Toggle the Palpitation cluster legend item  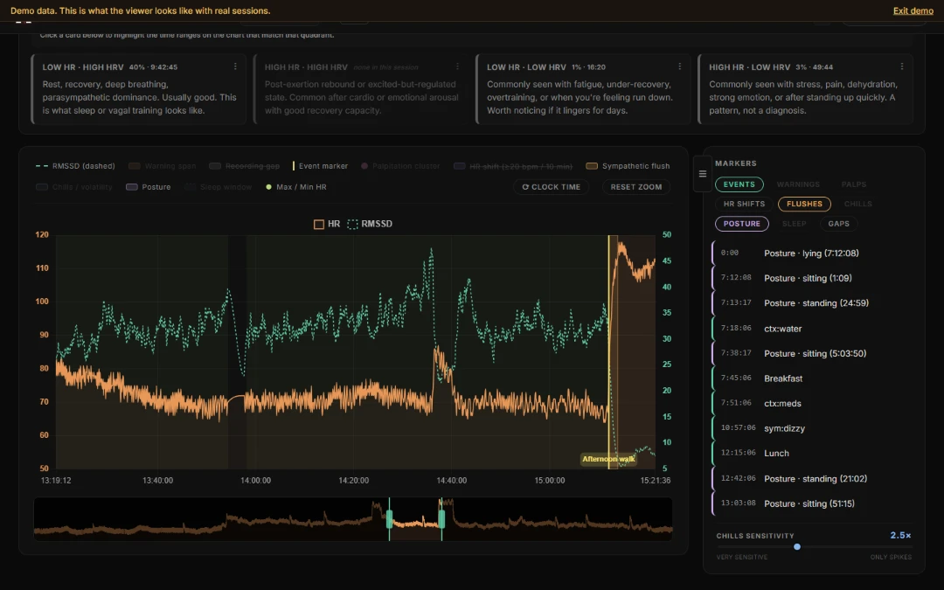400,166
